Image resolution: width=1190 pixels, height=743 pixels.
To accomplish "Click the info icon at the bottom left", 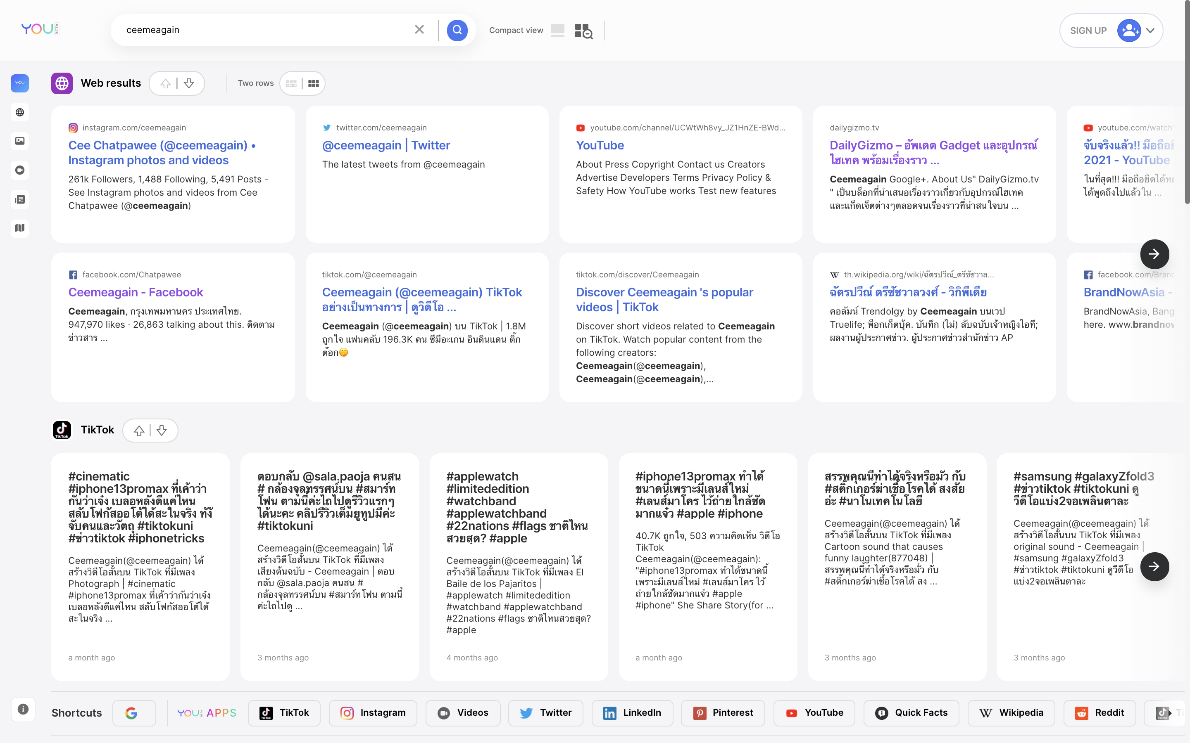I will (23, 709).
